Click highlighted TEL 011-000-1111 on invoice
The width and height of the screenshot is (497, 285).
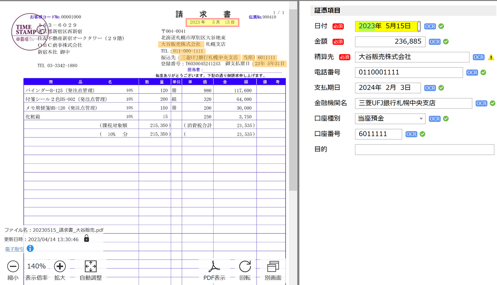(x=188, y=51)
